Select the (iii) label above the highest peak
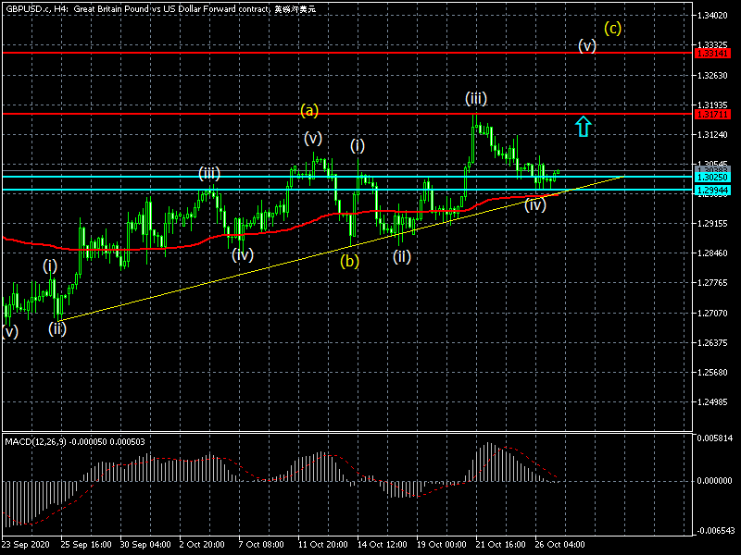The height and width of the screenshot is (555, 741). (476, 98)
